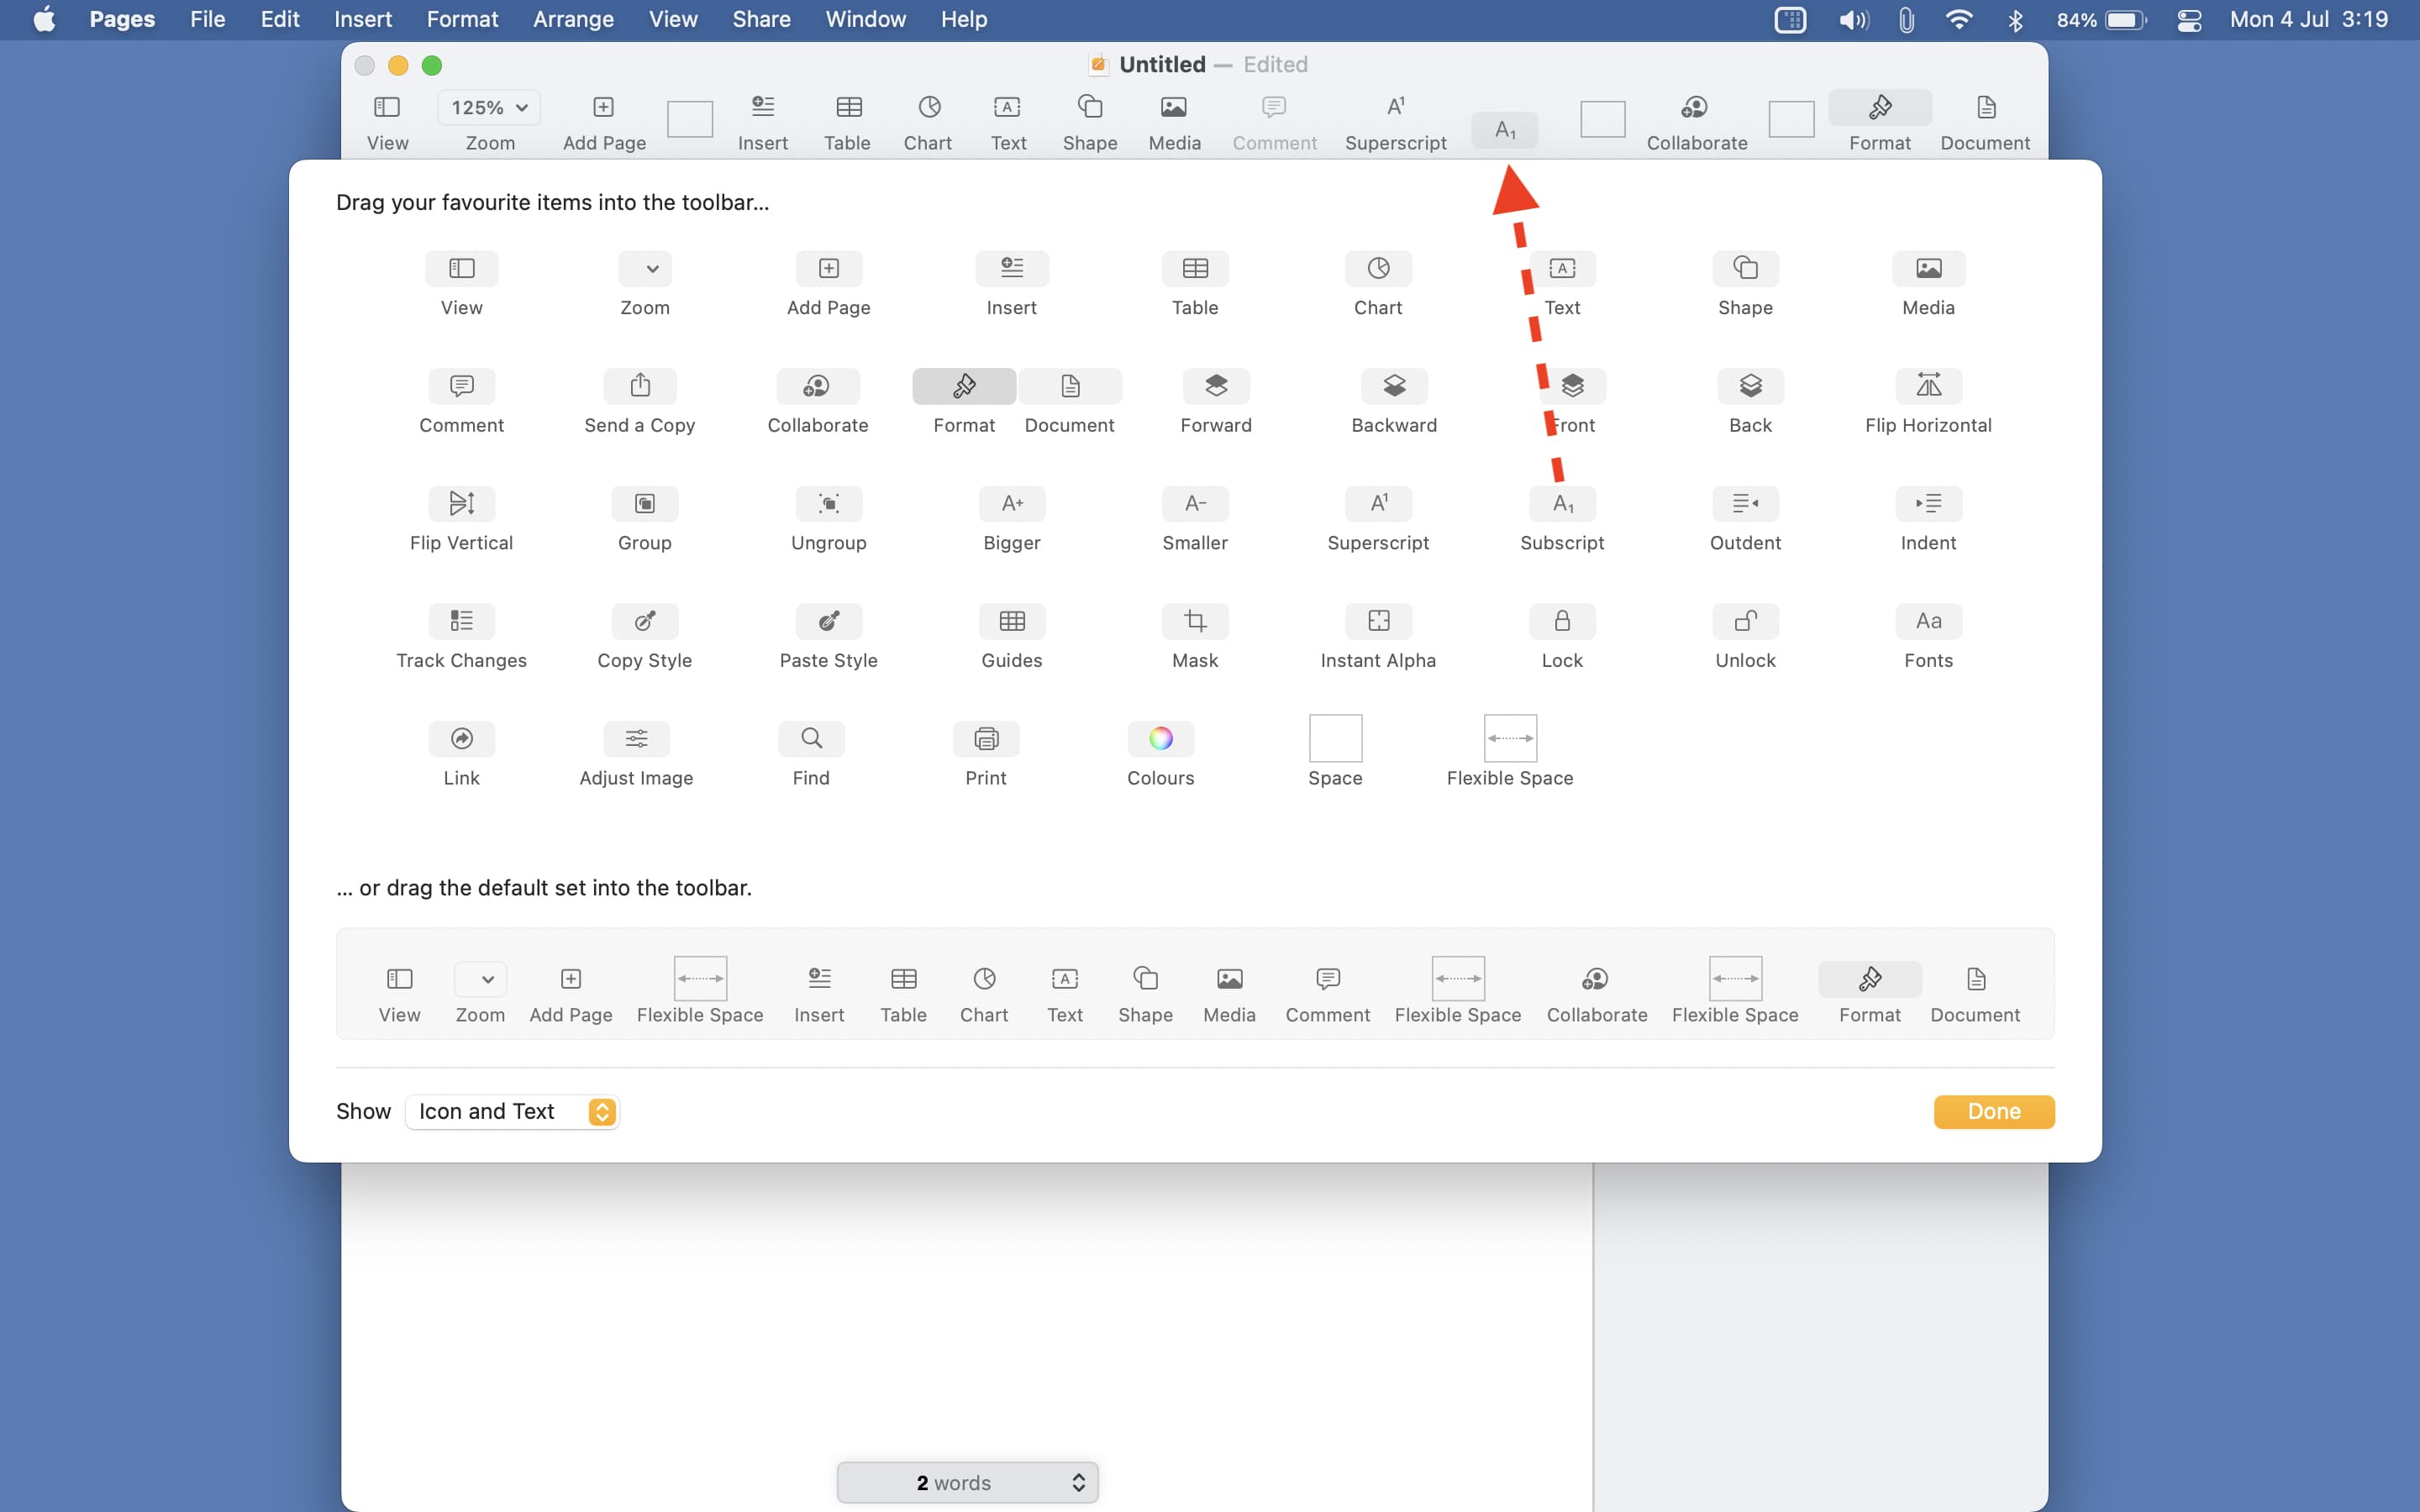Click the Track Changes icon
The image size is (2420, 1512).
click(461, 621)
